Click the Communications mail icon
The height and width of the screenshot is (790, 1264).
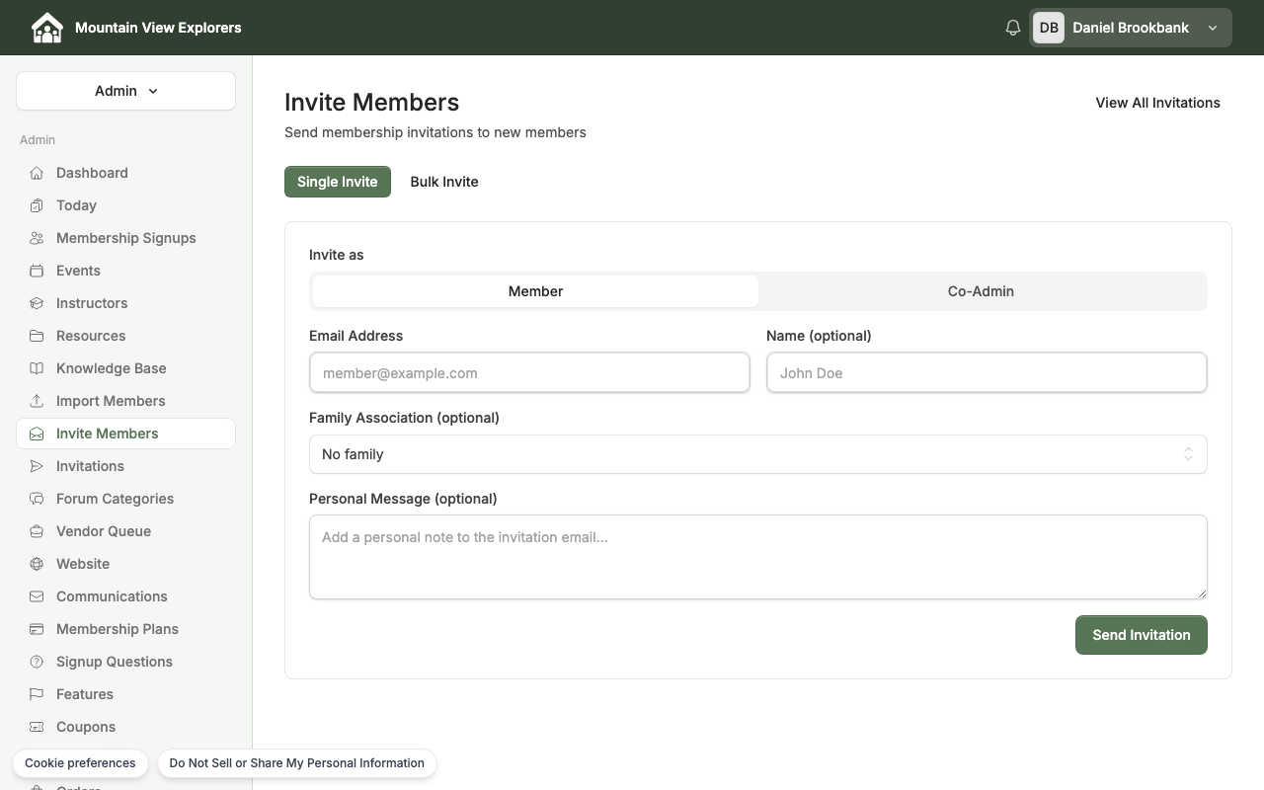click(37, 596)
